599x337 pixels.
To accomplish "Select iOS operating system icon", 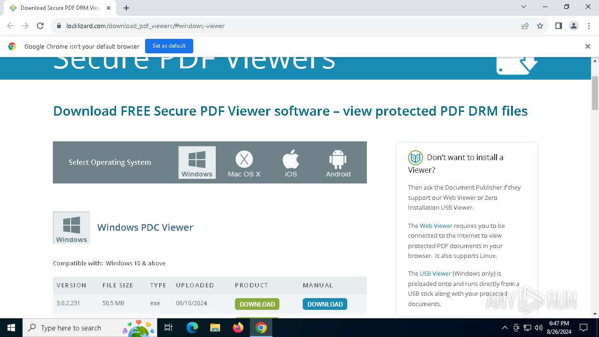I will [291, 163].
